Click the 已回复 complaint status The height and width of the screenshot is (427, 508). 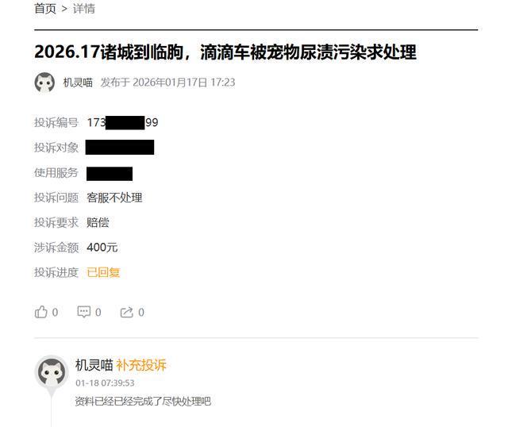click(103, 272)
